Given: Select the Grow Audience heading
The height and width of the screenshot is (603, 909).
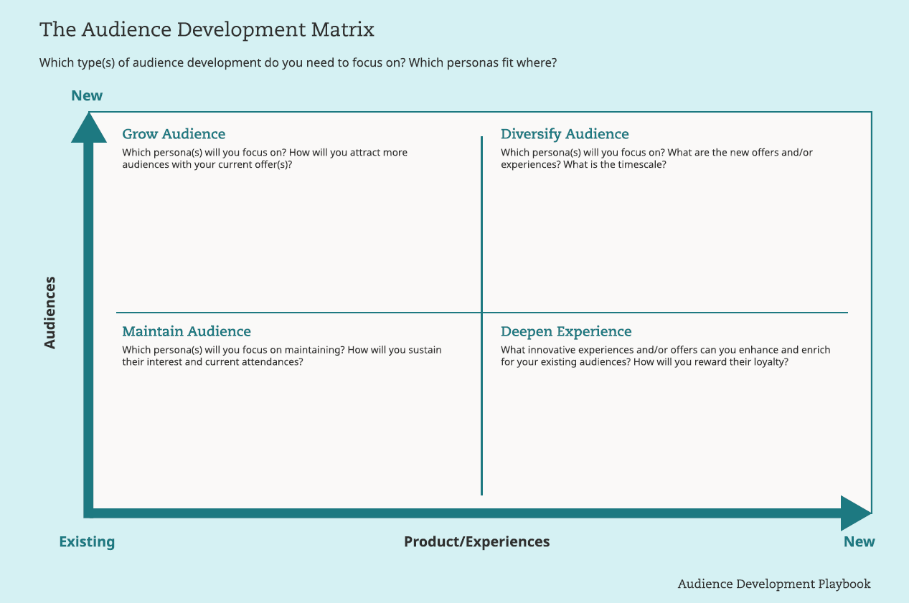Looking at the screenshot, I should pos(174,134).
